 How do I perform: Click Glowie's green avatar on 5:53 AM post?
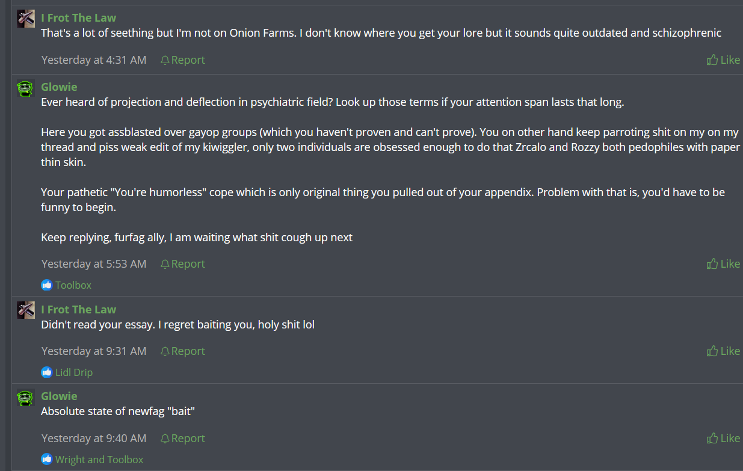coord(26,88)
